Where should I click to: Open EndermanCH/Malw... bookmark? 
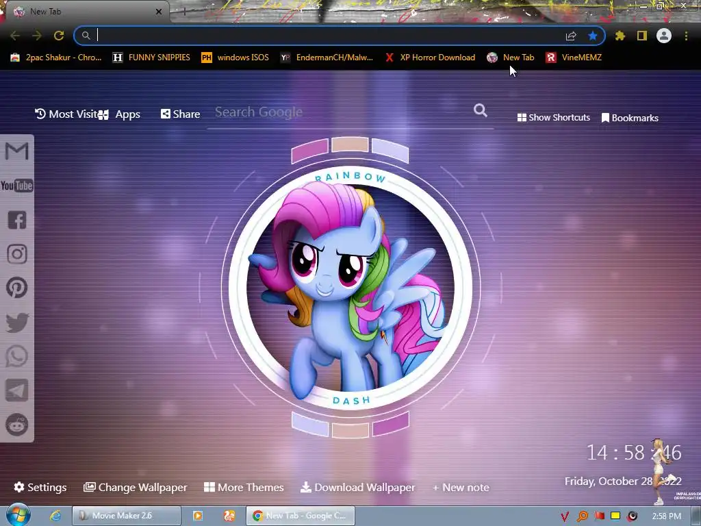pos(327,58)
